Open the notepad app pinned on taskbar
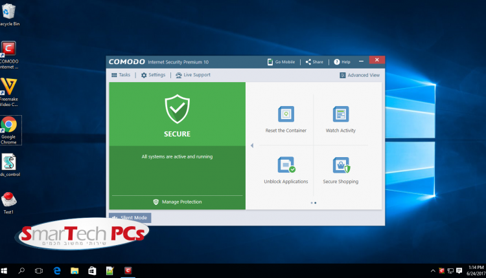This screenshot has width=486, height=278. 110,271
